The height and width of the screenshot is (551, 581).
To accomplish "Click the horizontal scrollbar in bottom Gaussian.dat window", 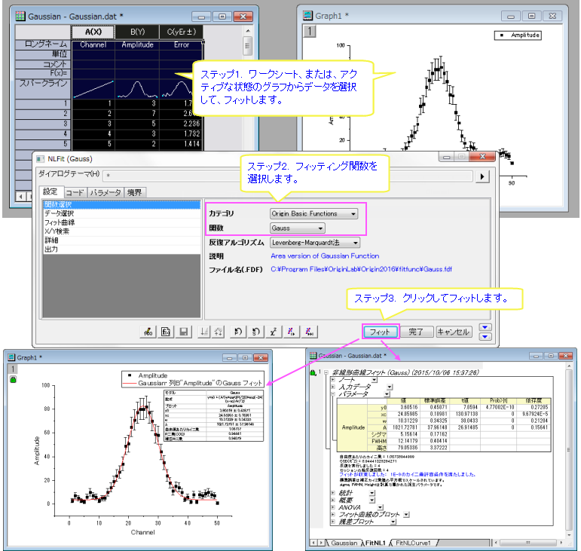I will click(x=528, y=543).
